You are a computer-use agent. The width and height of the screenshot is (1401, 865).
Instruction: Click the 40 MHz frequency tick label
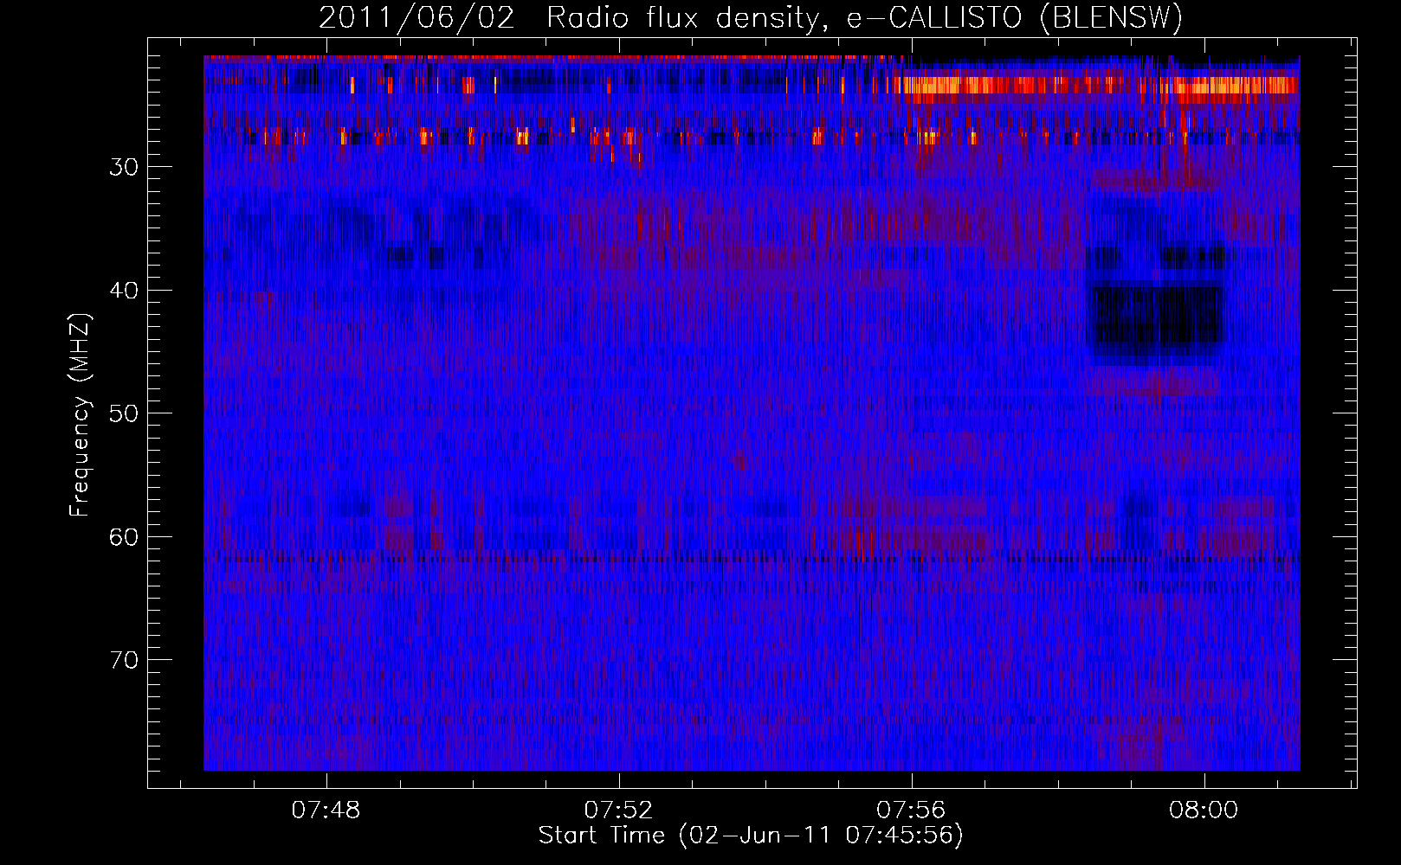pos(124,291)
